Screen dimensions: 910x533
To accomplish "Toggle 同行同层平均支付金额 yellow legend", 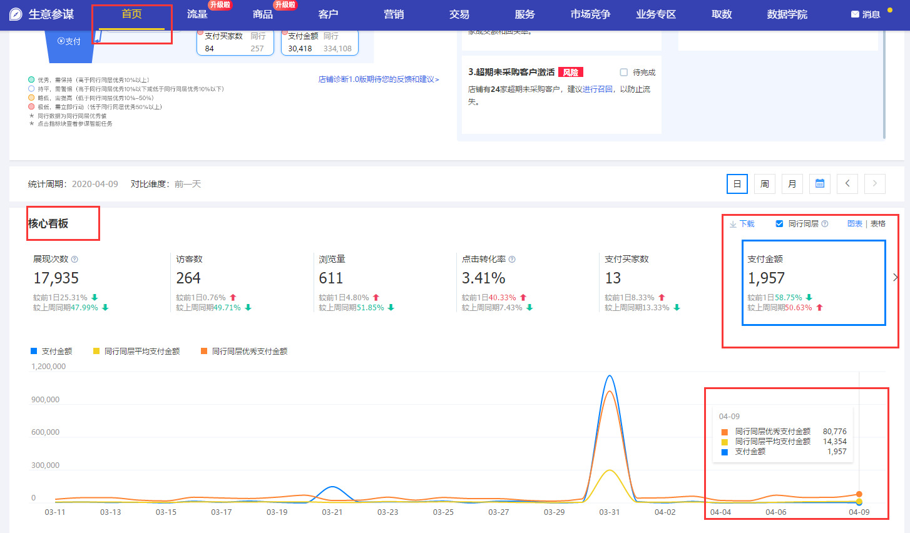I will coord(136,352).
